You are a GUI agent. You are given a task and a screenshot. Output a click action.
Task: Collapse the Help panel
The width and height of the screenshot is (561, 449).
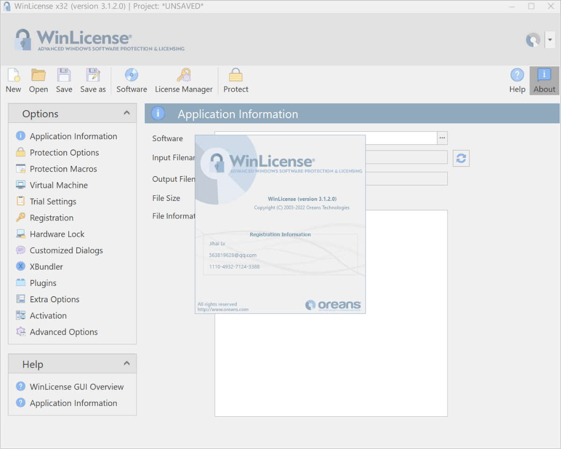click(127, 363)
